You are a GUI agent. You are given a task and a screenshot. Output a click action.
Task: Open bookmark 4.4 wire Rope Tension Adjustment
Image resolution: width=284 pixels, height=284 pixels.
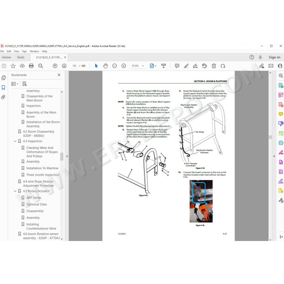(x=38, y=183)
